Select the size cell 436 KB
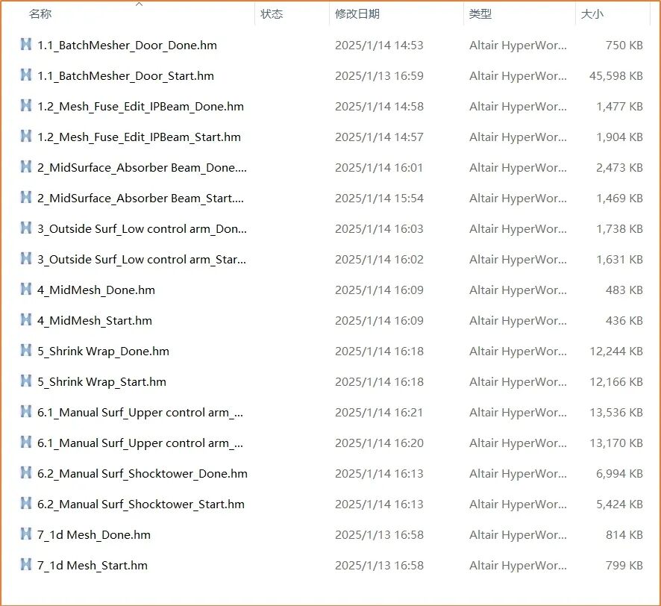The width and height of the screenshot is (661, 606). coord(624,320)
